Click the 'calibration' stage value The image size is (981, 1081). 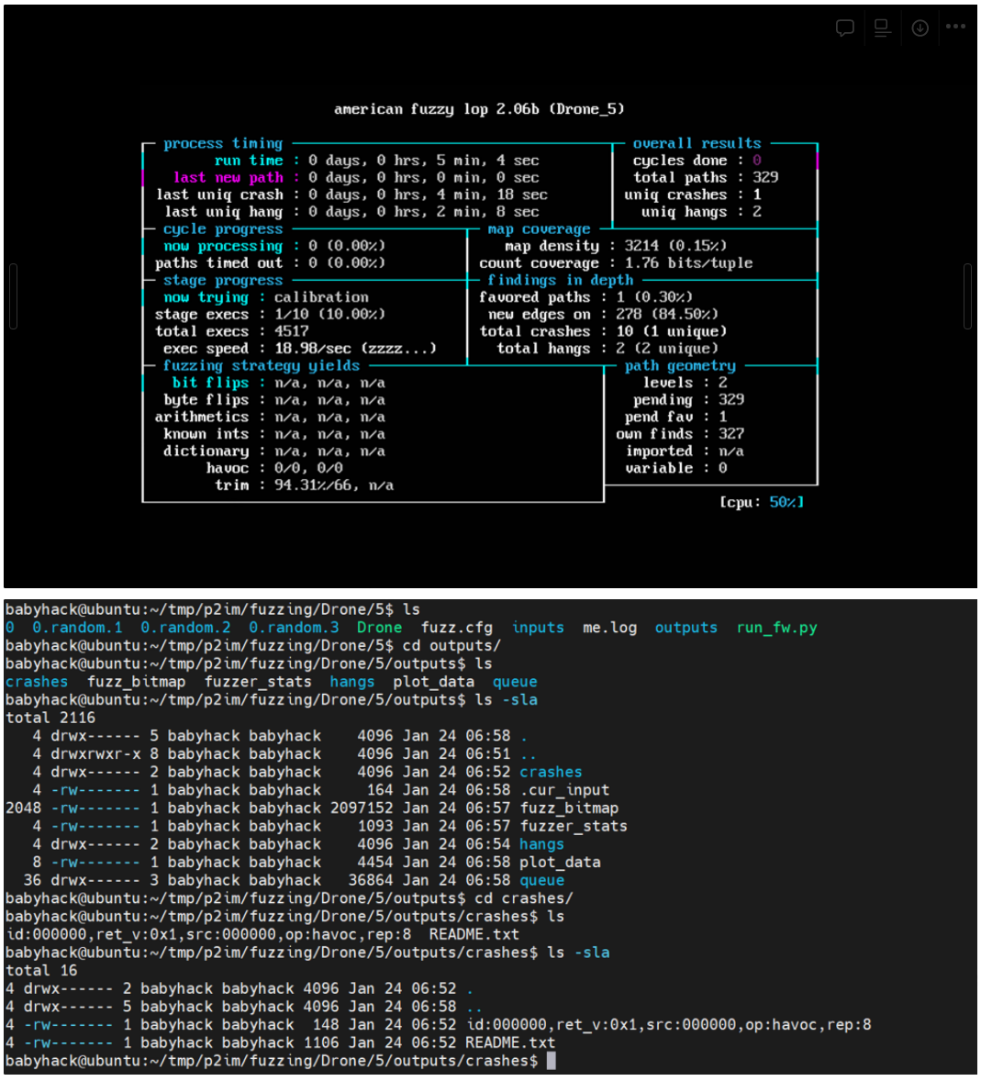(321, 298)
